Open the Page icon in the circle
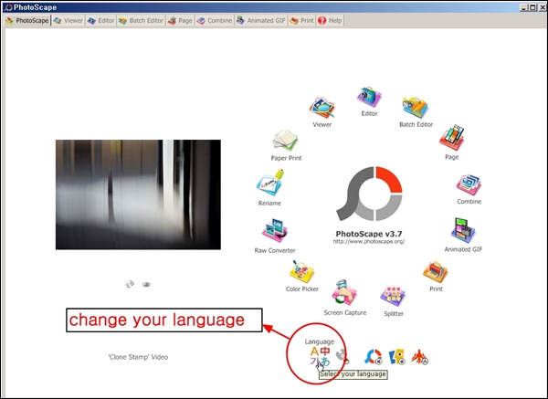This screenshot has width=548, height=399. point(451,137)
